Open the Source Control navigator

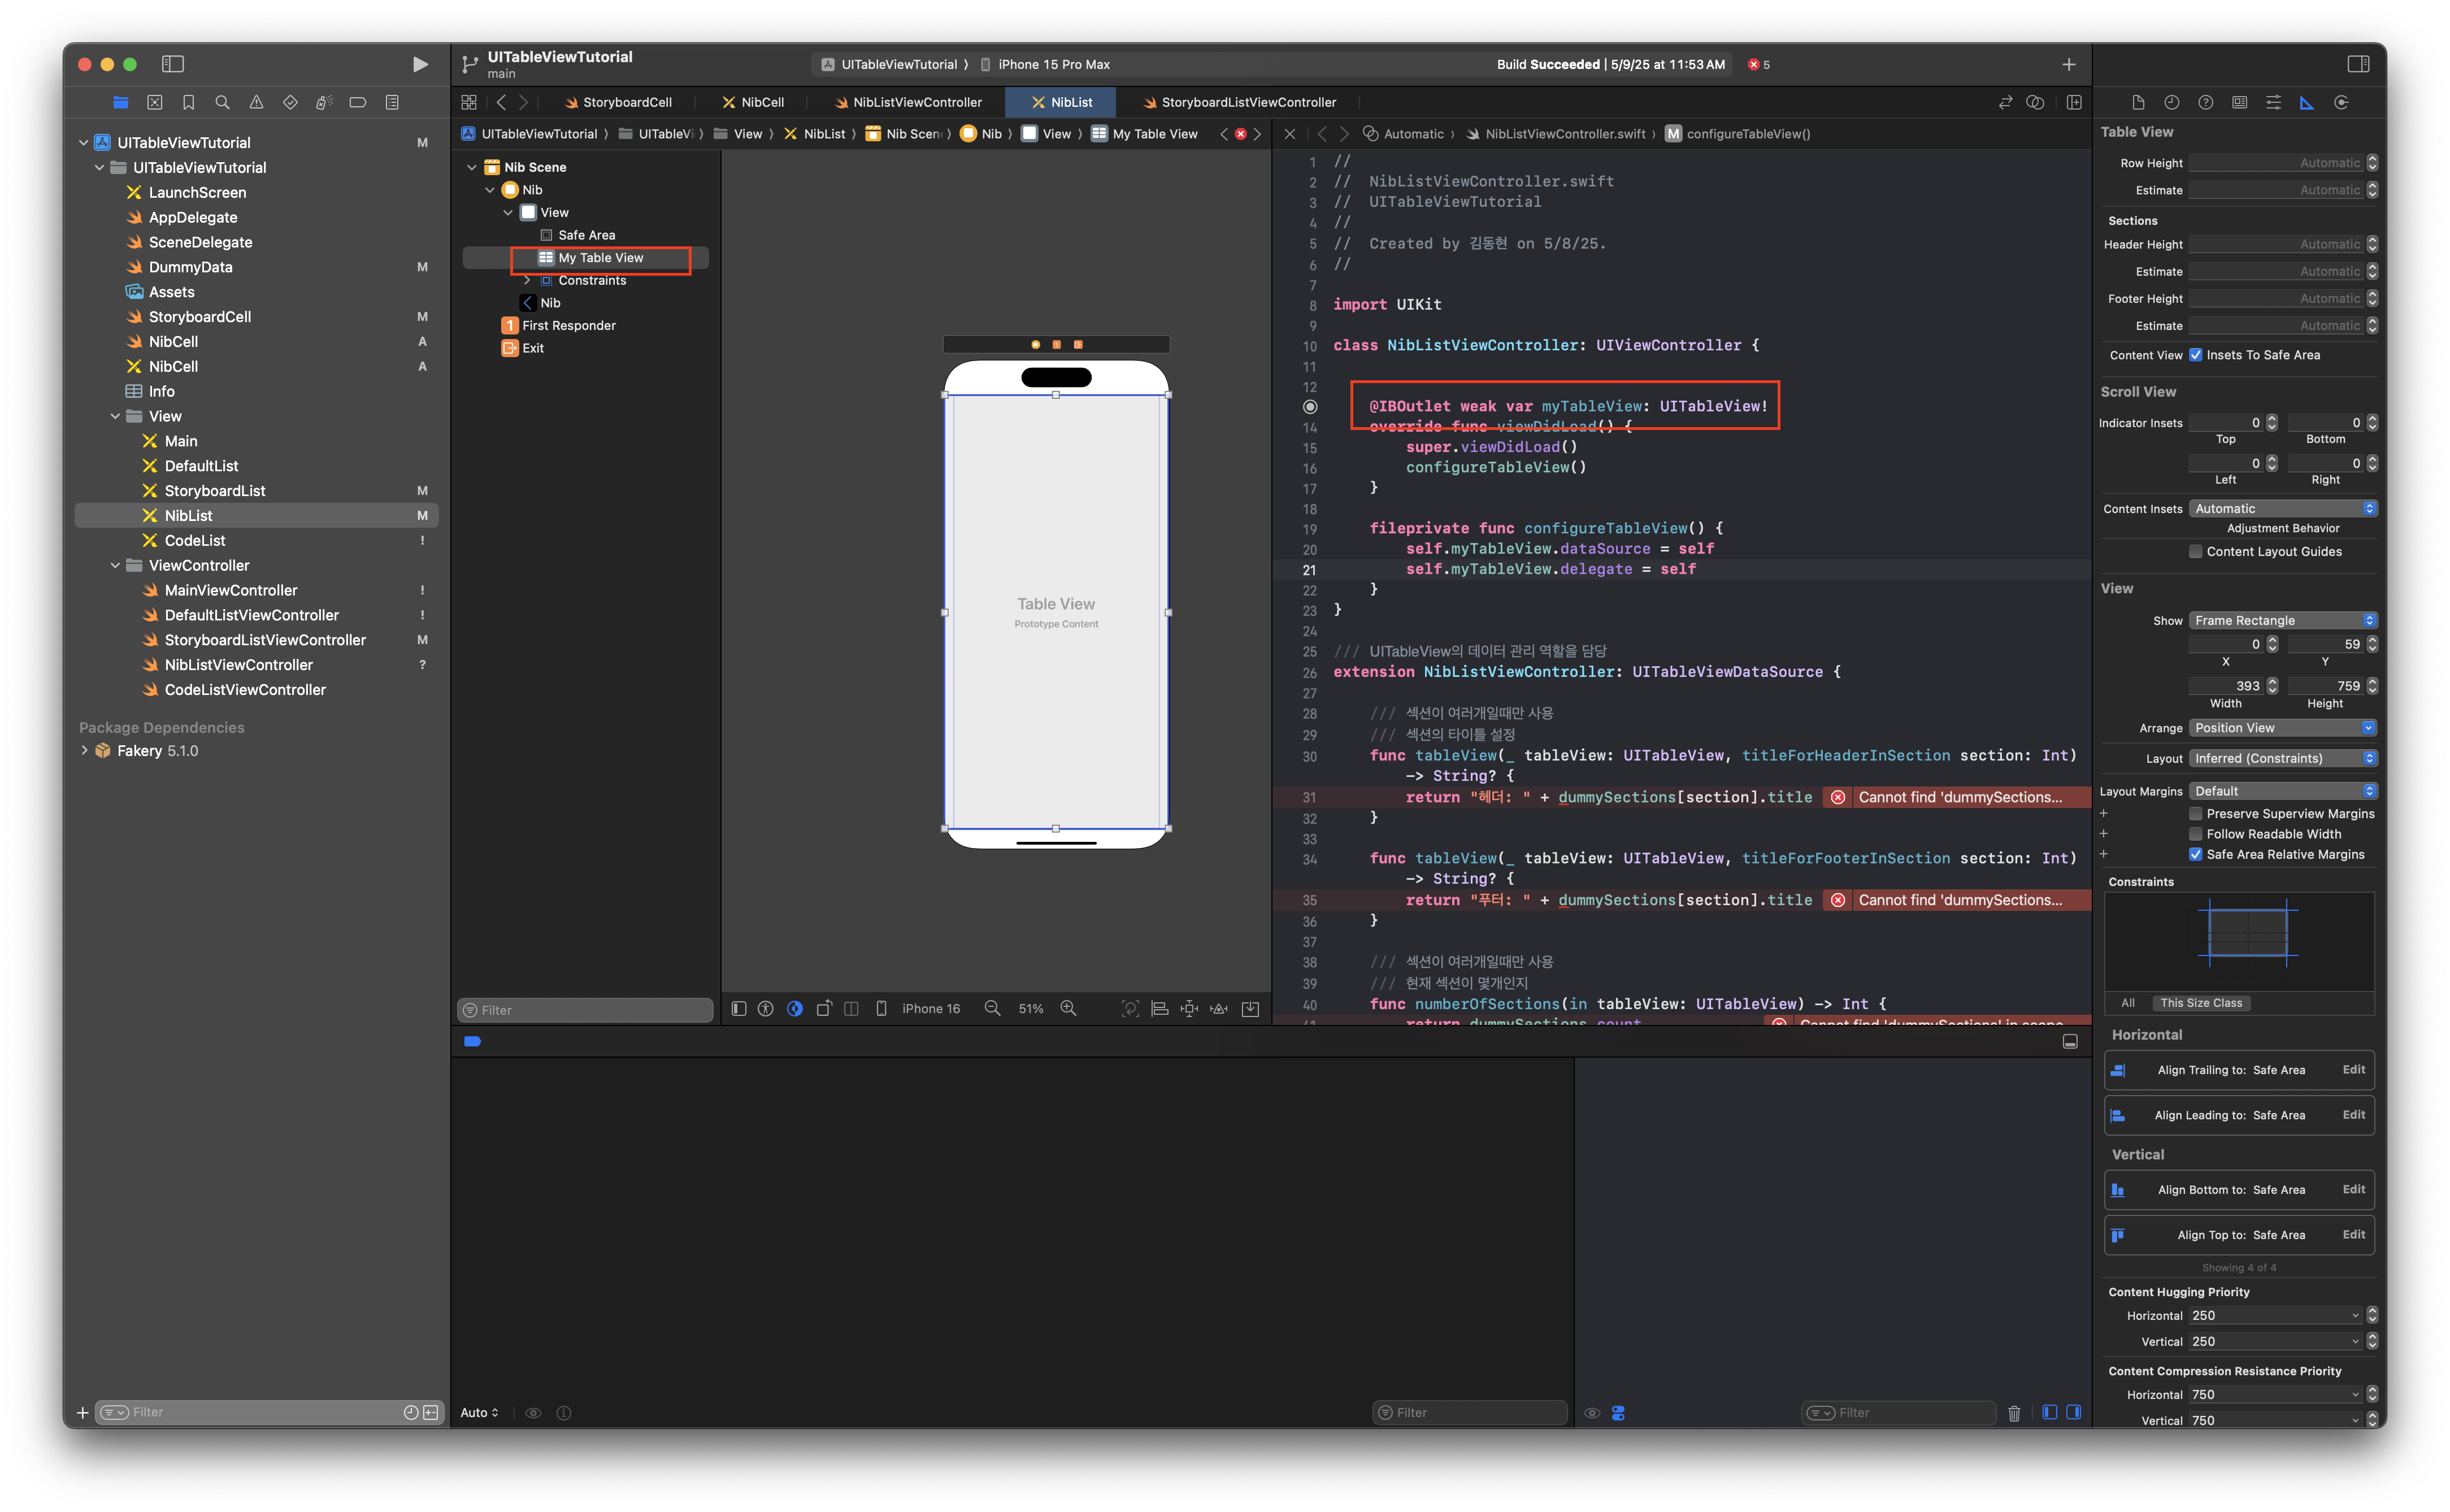point(155,102)
